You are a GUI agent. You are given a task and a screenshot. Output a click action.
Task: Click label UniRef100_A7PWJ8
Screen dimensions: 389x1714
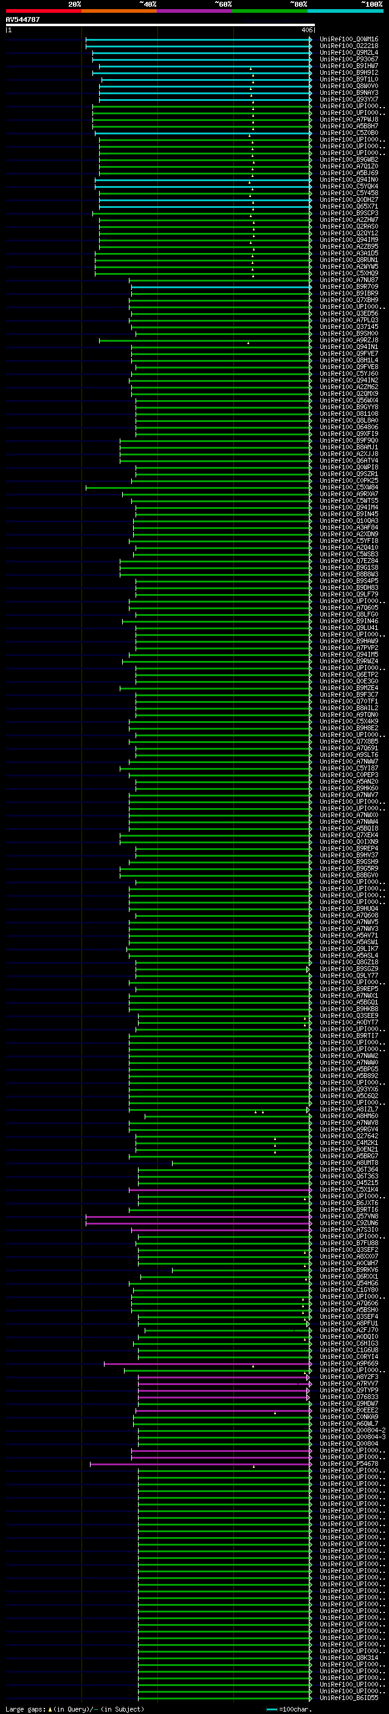[349, 120]
